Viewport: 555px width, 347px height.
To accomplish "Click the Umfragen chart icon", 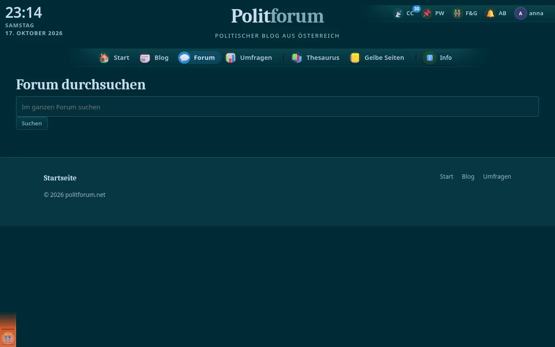I will click(x=231, y=58).
